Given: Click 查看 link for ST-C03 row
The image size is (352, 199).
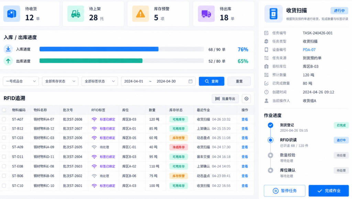Looking at the screenshot, I should pyautogui.click(x=245, y=138).
